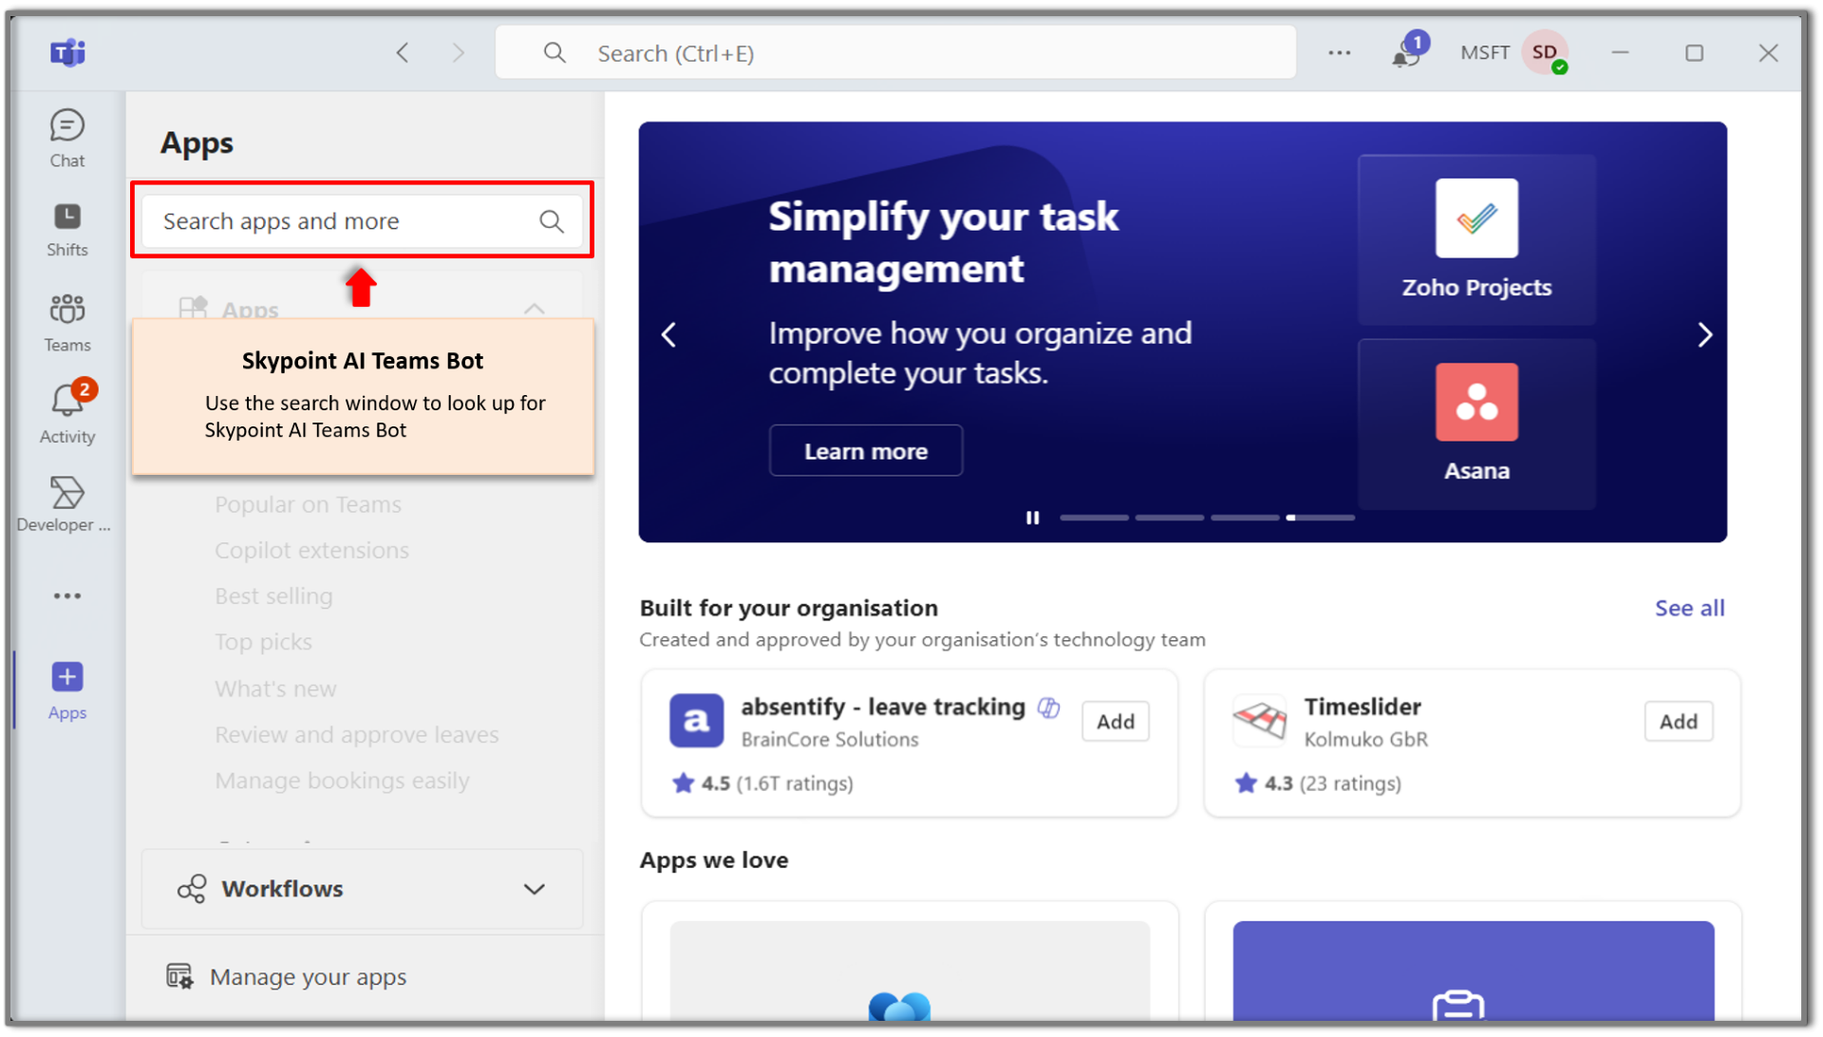
Task: Add the absentify leave tracking app
Action: coord(1116,722)
